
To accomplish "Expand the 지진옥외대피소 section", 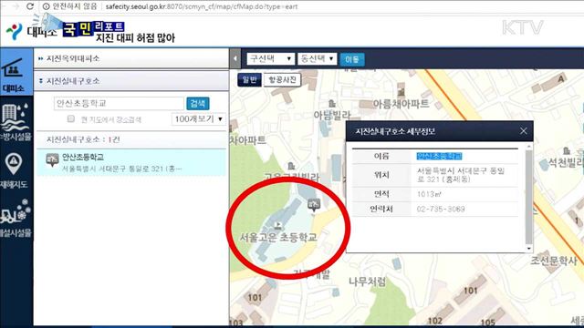I will pyautogui.click(x=131, y=58).
